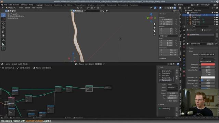This screenshot has height=123, width=219.
Task: Click Power cord details node group name
Action: click(x=87, y=64)
